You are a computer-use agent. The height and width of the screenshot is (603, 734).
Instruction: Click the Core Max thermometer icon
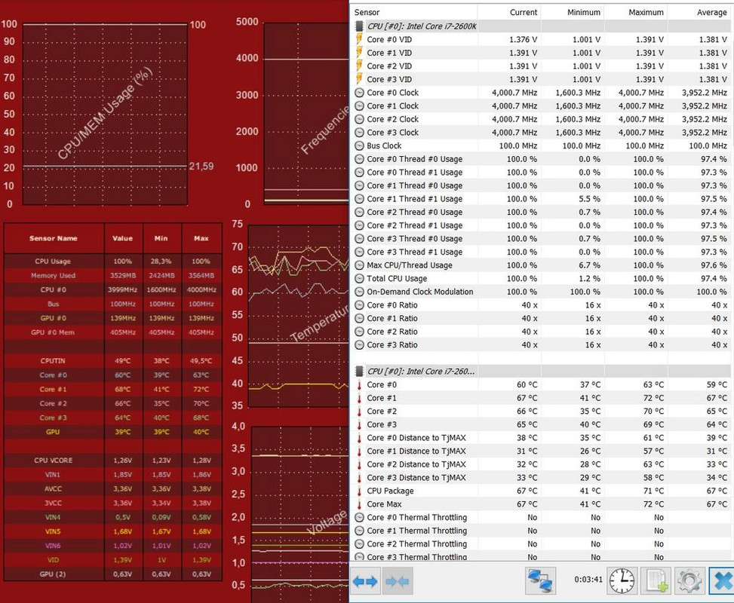[360, 504]
